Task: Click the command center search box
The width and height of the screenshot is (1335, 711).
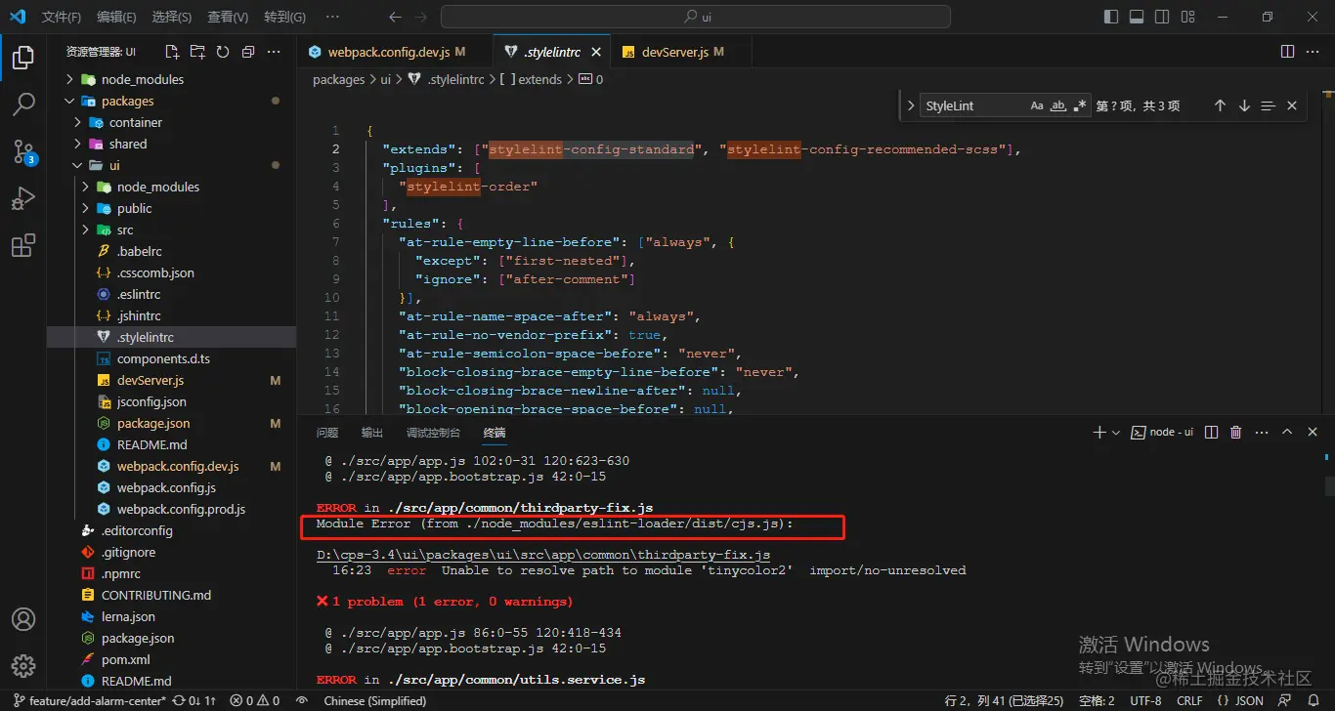Action: [x=696, y=17]
